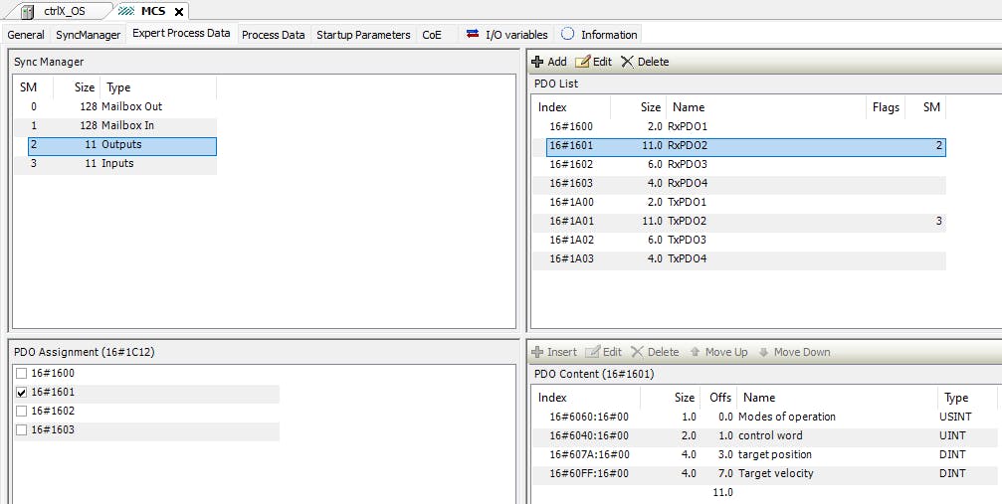Select TxPDO2 in the PDO List
The height and width of the screenshot is (504, 1002).
coord(739,221)
